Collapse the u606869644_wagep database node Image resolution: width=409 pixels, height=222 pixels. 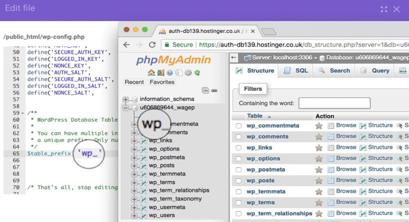[x=126, y=108]
